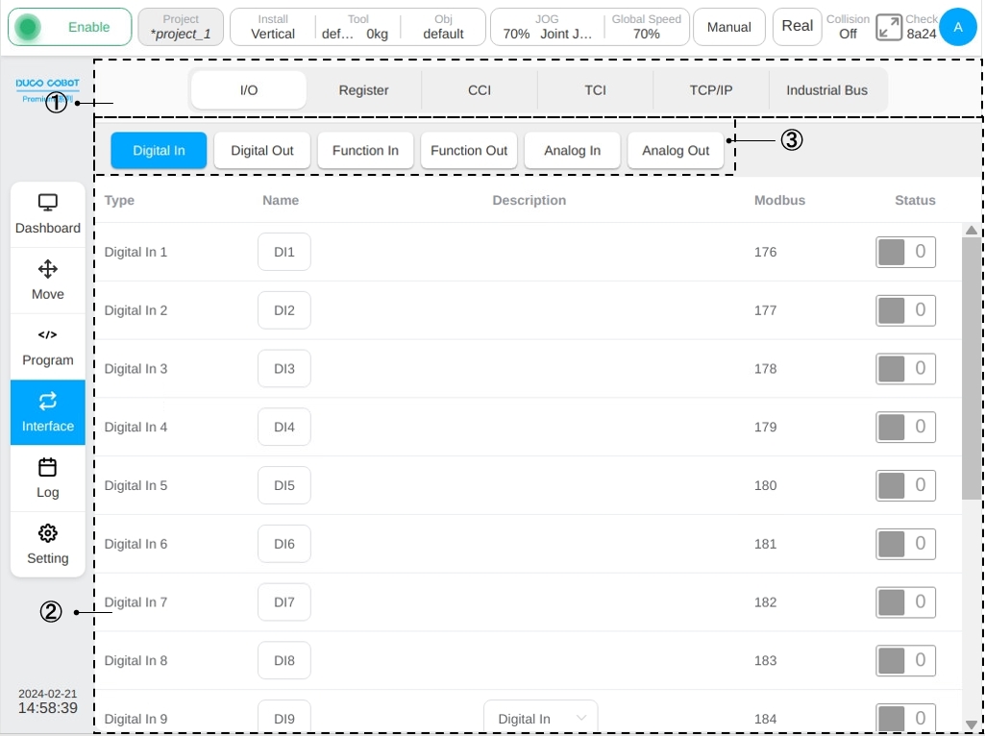The height and width of the screenshot is (736, 985).
Task: Click Modbus value 180
Action: tap(766, 485)
